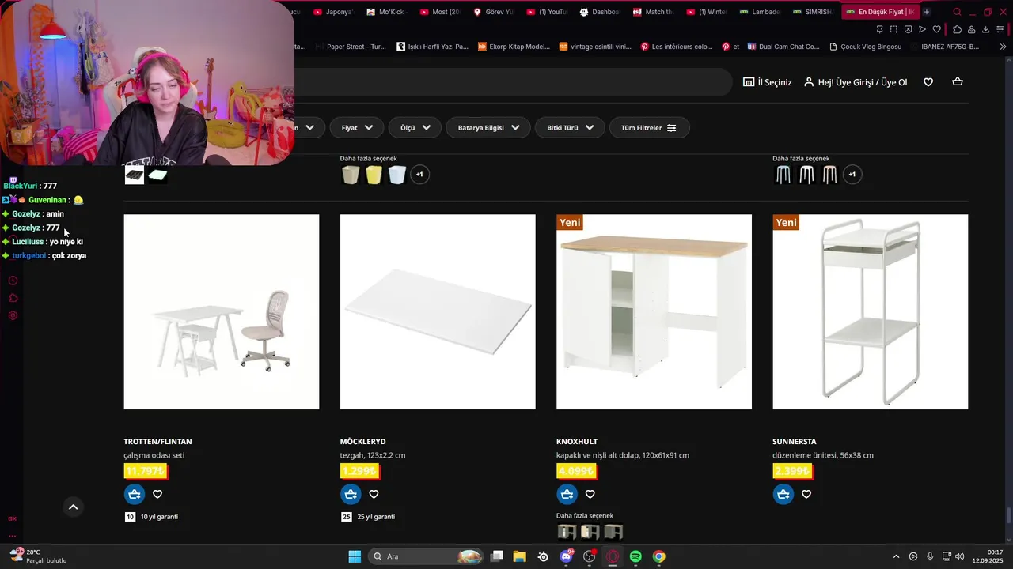
Task: Select first KNOXHULT variant swatch below price
Action: tap(567, 532)
